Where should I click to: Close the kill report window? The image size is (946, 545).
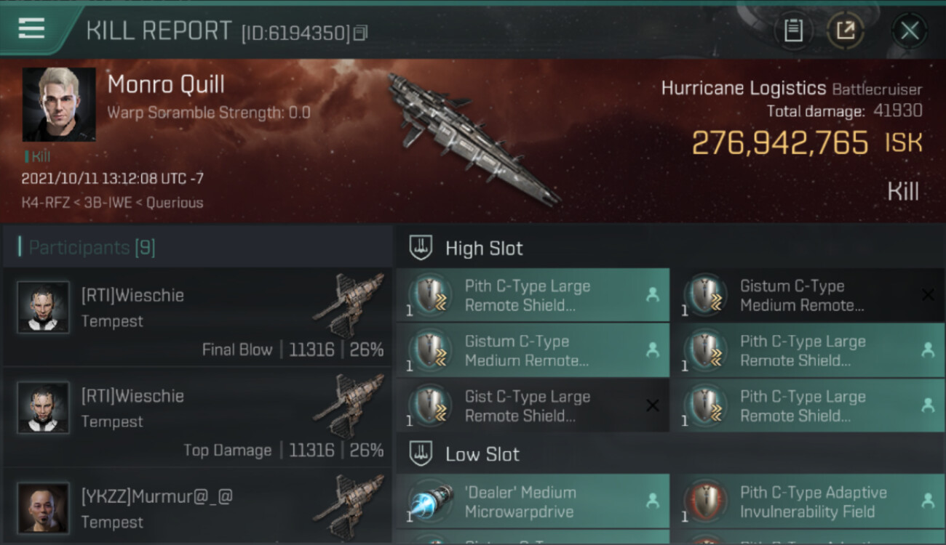tap(910, 31)
